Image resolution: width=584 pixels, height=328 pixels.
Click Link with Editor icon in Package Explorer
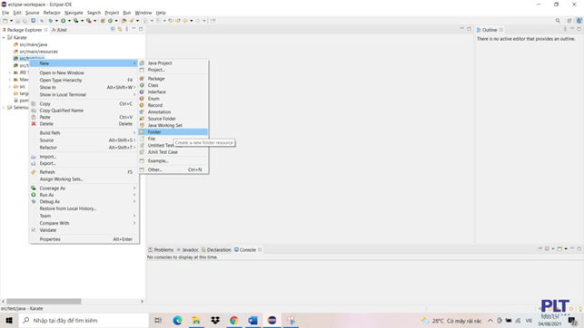coord(120,29)
